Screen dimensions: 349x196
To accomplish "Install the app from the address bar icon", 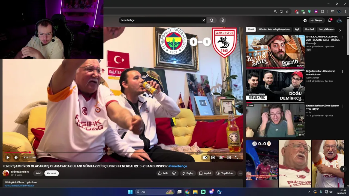I will [x=281, y=11].
